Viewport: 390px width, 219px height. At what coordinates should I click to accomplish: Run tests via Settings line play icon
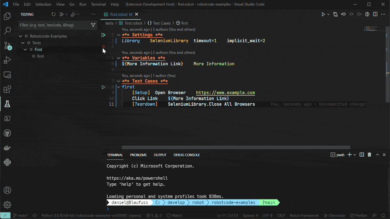pos(103,35)
